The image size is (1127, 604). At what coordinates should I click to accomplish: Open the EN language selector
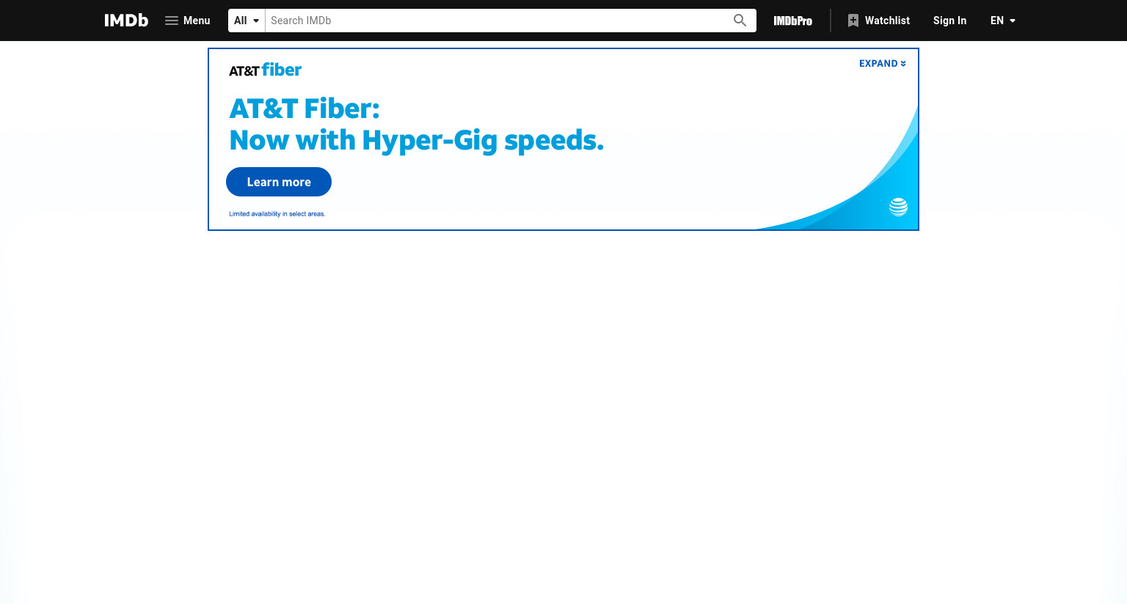(1003, 21)
